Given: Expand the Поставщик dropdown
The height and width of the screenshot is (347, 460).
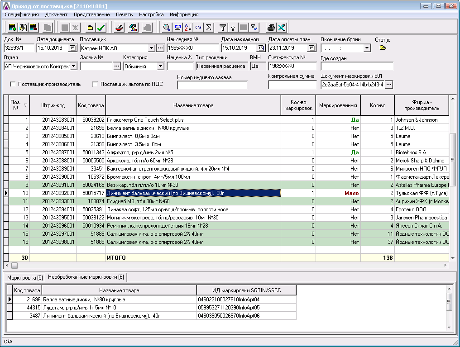Looking at the screenshot, I should point(151,48).
